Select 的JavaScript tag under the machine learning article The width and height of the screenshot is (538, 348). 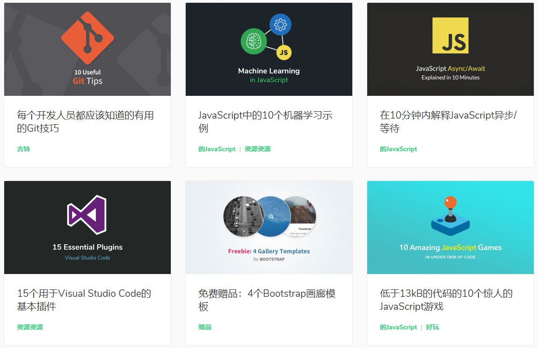click(x=217, y=149)
